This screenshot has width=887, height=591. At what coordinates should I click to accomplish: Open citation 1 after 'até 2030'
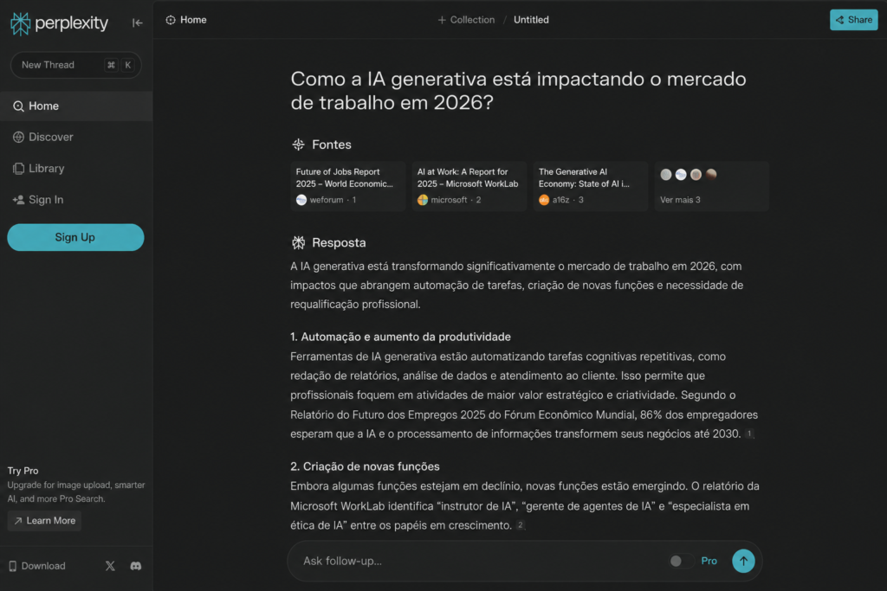tap(749, 434)
